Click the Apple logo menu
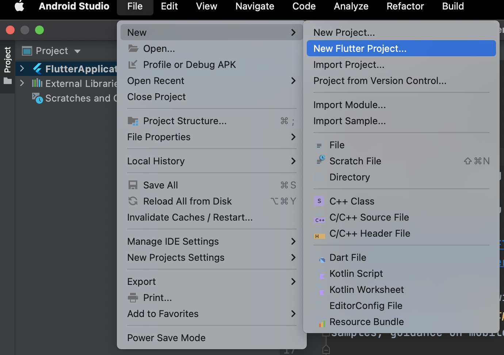This screenshot has width=504, height=355. (x=19, y=6)
